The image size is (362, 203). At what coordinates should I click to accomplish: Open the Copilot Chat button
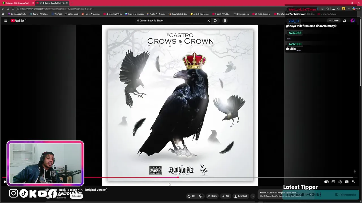(x=356, y=9)
